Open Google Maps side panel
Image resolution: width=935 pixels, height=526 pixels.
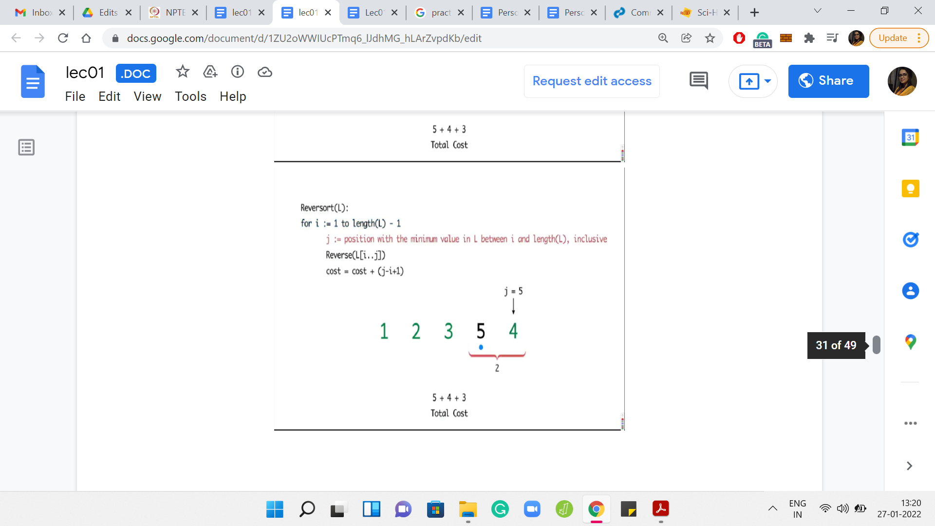[910, 342]
